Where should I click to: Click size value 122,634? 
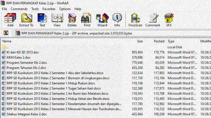[x=137, y=73]
